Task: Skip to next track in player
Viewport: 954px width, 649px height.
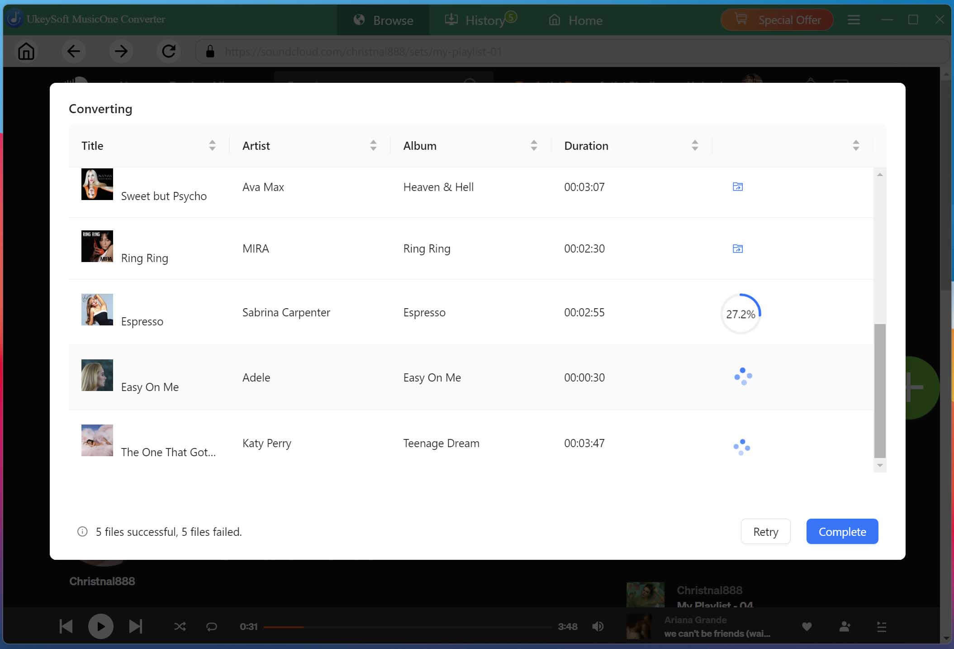Action: tap(136, 626)
